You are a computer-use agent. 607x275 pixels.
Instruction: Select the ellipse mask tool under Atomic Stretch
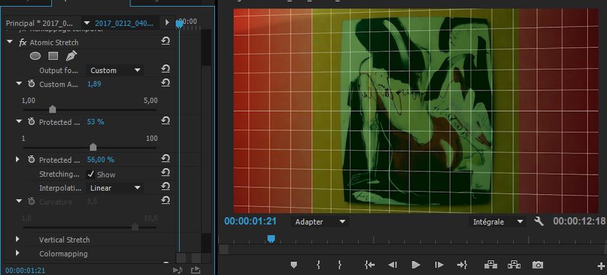pos(35,56)
